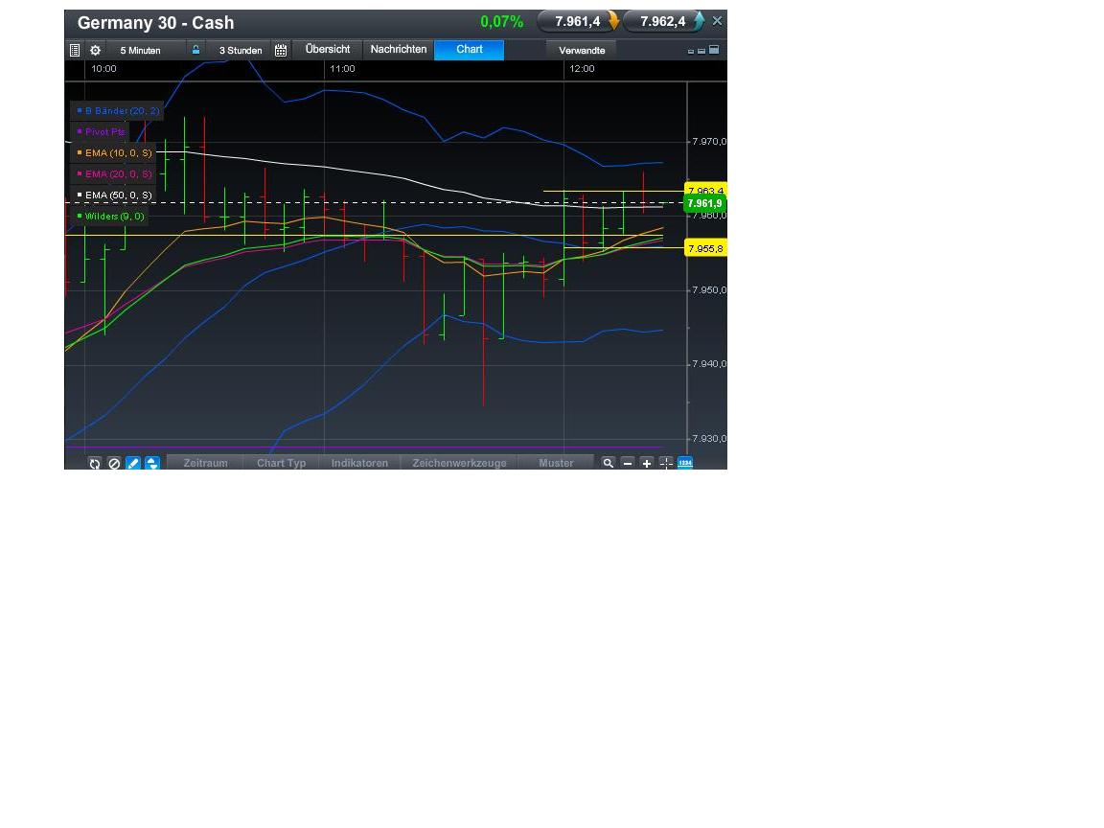Image resolution: width=1104 pixels, height=828 pixels.
Task: Open the Übersicht tab
Action: pyautogui.click(x=328, y=49)
